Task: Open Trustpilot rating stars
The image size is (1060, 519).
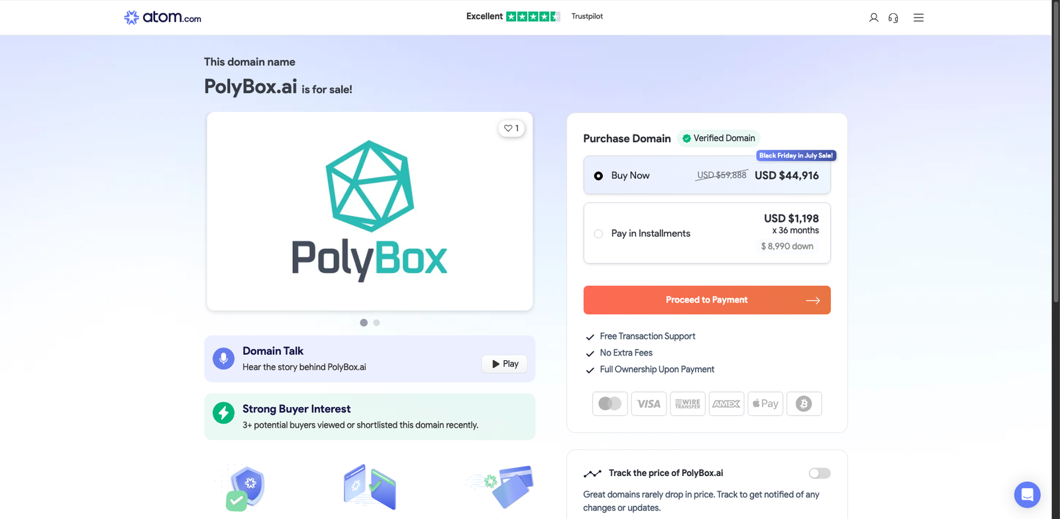Action: (533, 17)
